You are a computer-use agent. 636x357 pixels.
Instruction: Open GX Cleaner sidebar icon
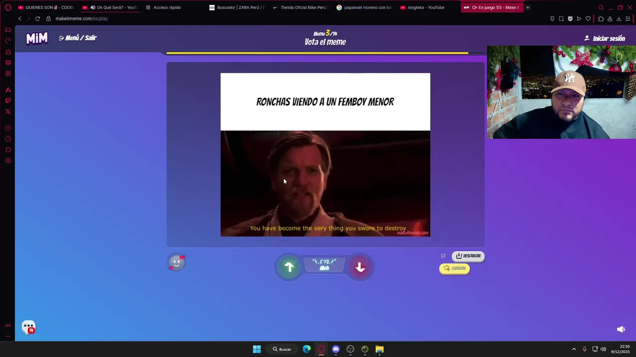tap(8, 52)
